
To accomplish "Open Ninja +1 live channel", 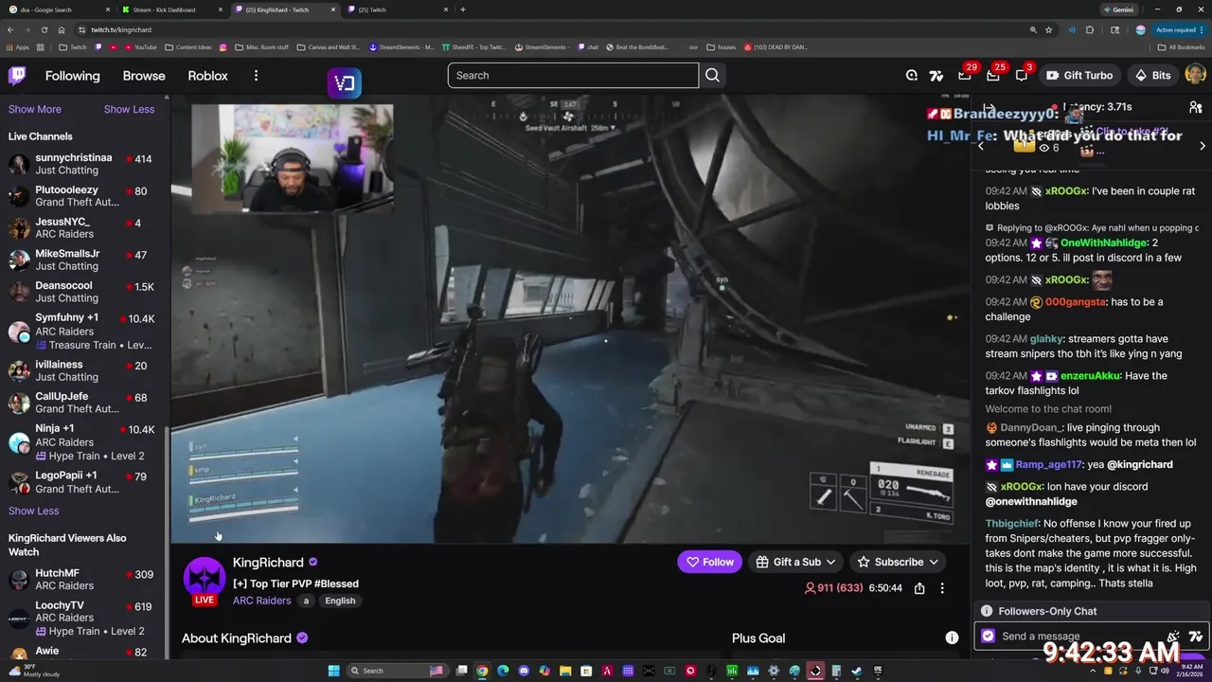I will point(83,441).
